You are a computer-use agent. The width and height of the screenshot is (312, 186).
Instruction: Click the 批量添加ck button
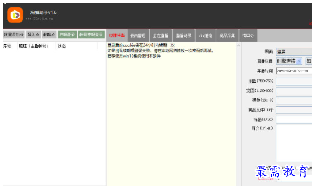point(14,35)
